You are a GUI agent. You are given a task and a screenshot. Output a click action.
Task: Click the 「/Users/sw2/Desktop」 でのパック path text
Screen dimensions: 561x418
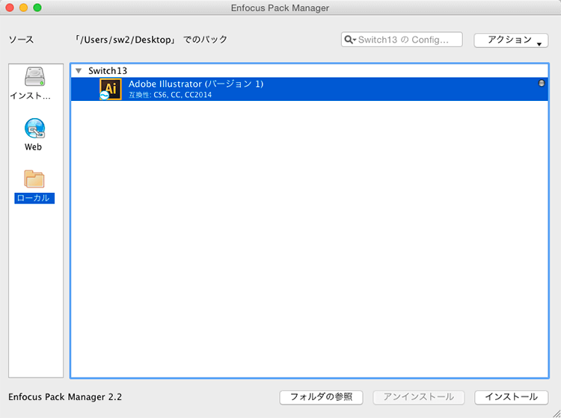150,40
